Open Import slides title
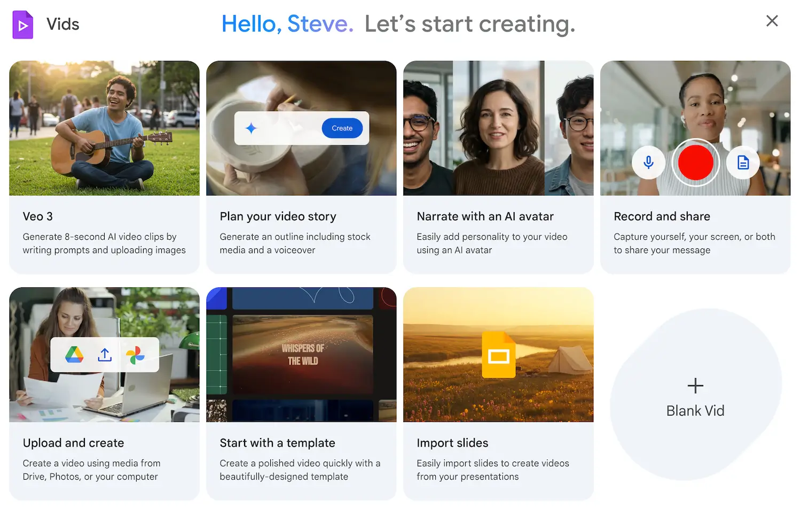 452,443
